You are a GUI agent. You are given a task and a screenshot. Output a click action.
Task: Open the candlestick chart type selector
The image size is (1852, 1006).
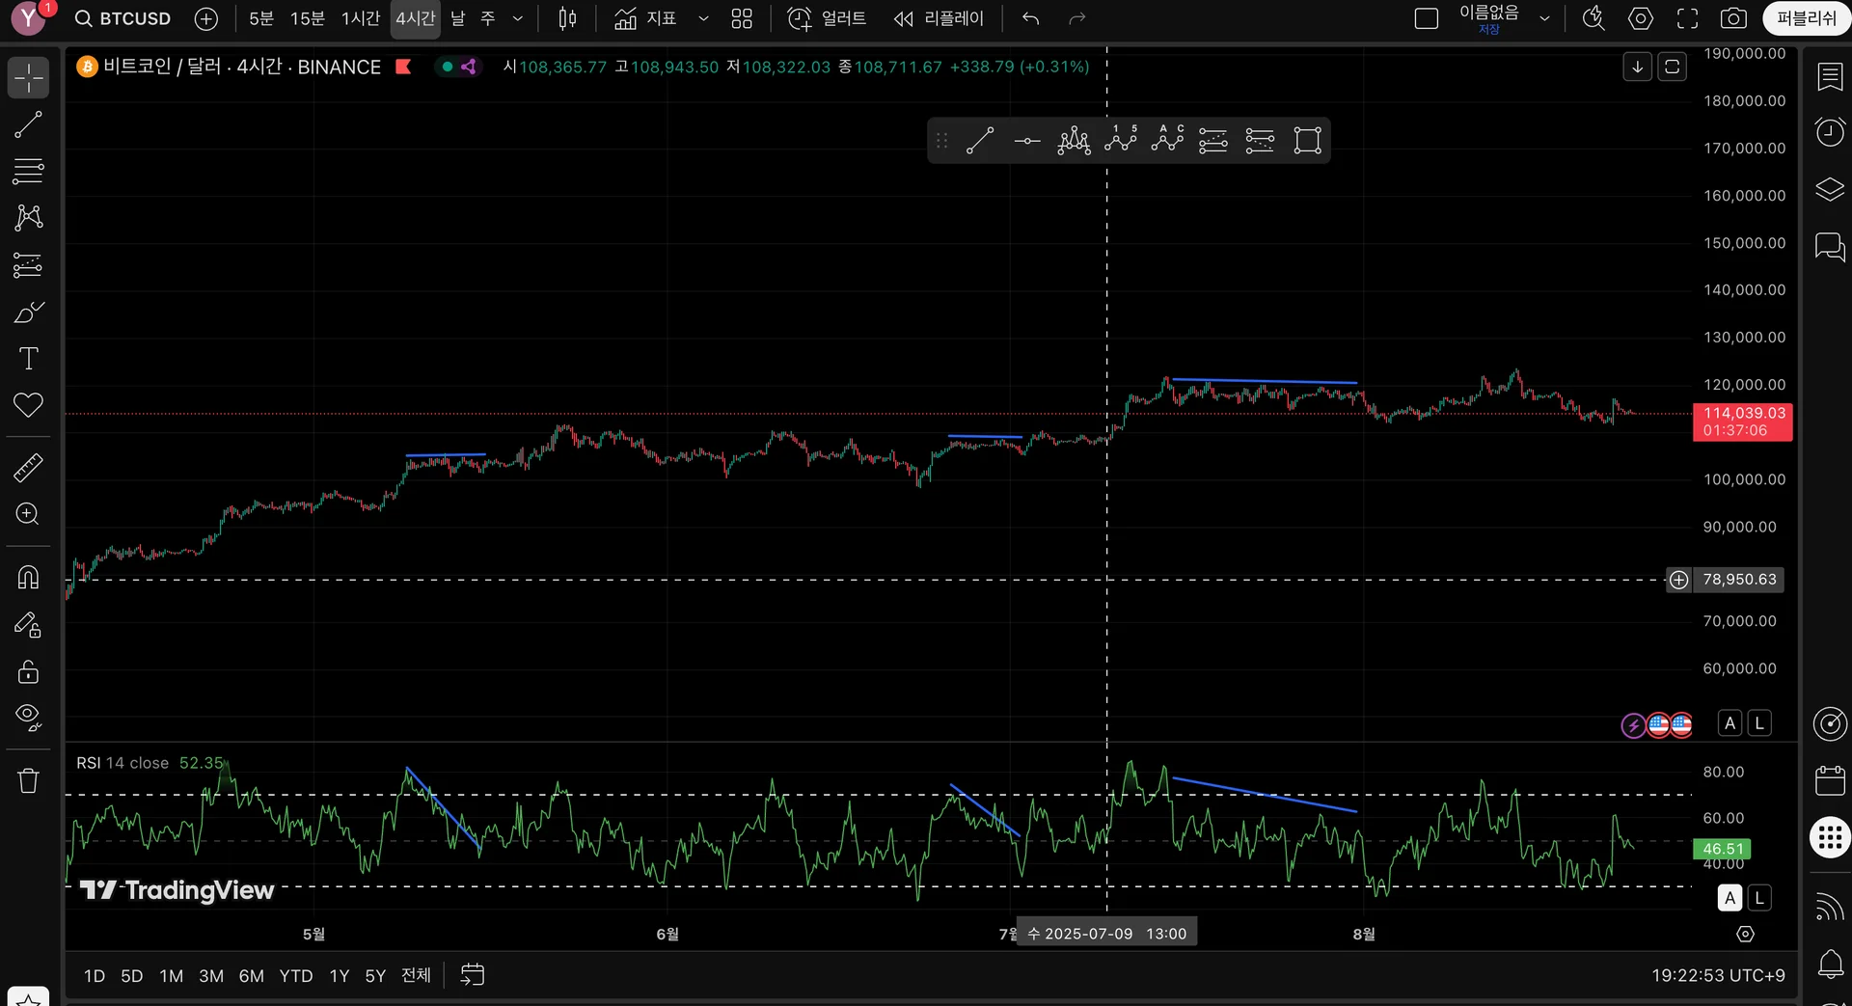pos(567,18)
